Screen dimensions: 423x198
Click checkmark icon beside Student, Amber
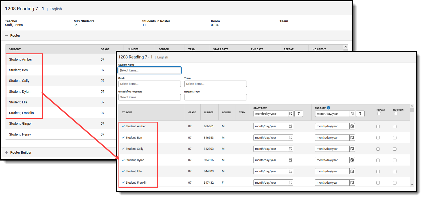(123, 126)
